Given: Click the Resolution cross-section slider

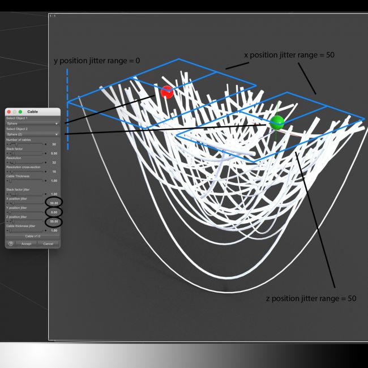Looking at the screenshot, I should click(26, 172).
